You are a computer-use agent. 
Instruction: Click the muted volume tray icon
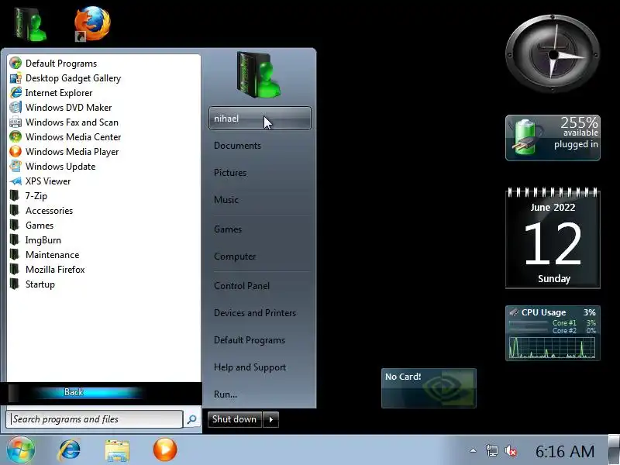(511, 450)
